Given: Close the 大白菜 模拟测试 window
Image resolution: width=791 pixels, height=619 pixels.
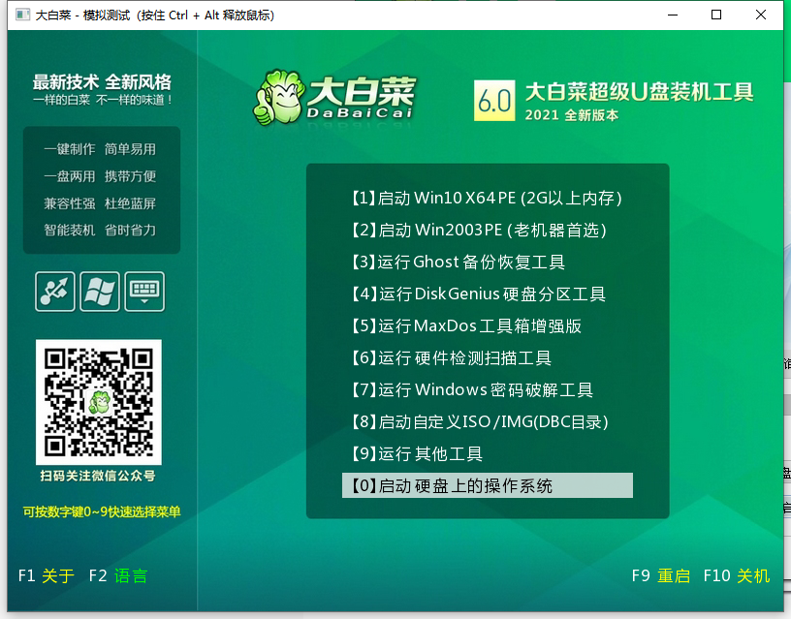Looking at the screenshot, I should tap(761, 15).
